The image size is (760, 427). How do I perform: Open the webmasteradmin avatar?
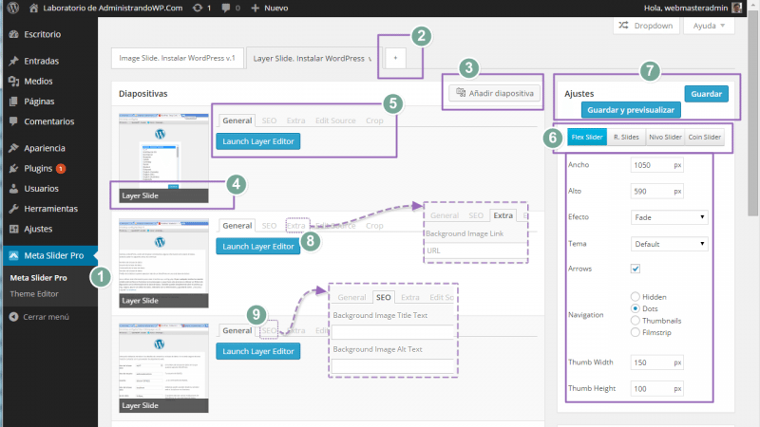(x=737, y=8)
